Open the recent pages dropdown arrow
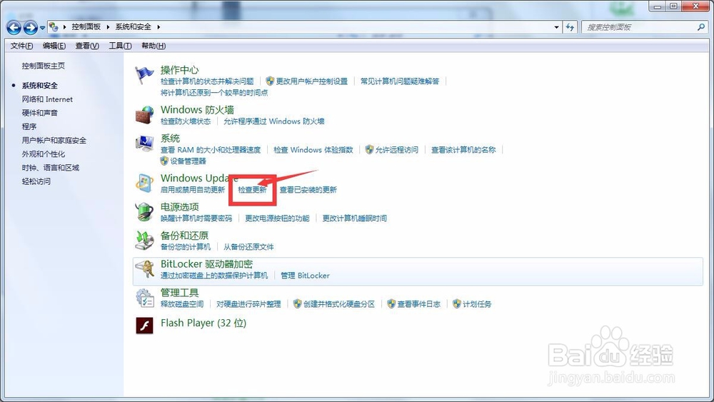This screenshot has width=714, height=402. click(42, 28)
